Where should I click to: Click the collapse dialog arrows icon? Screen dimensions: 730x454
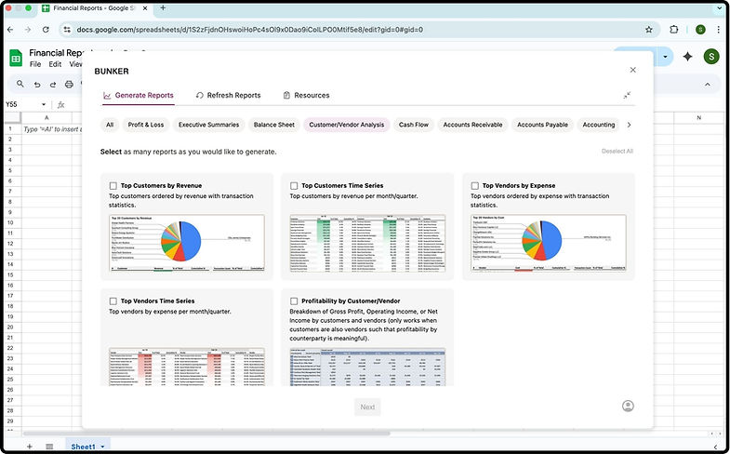(627, 95)
